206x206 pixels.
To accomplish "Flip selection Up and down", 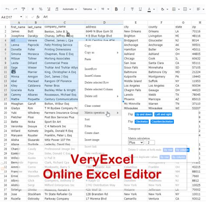I will (x=143, y=114).
